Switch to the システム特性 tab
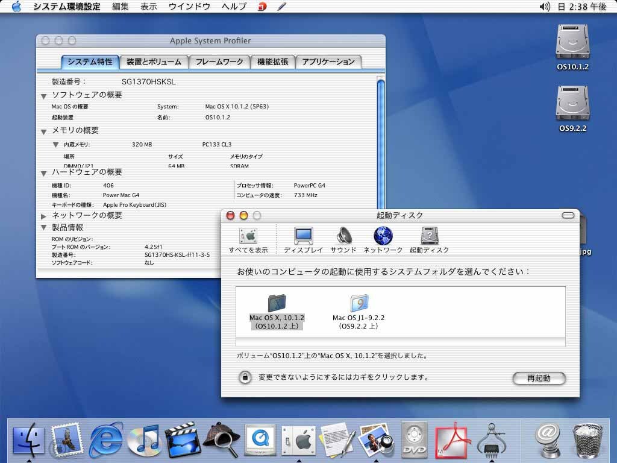The width and height of the screenshot is (617, 463). [90, 62]
